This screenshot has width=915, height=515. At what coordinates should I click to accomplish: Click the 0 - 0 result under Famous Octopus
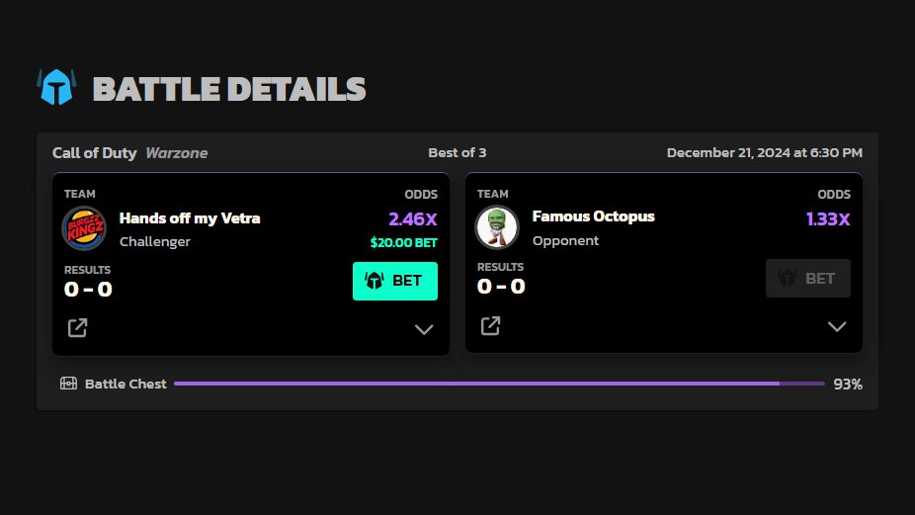501,286
